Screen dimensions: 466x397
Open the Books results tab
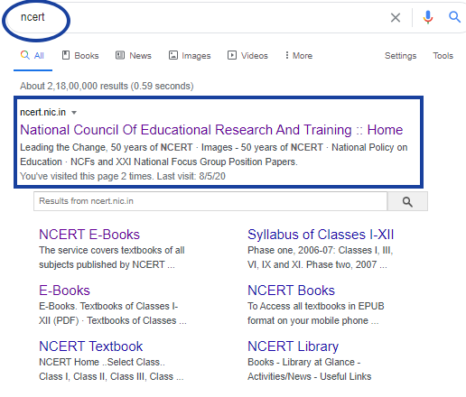pos(80,56)
